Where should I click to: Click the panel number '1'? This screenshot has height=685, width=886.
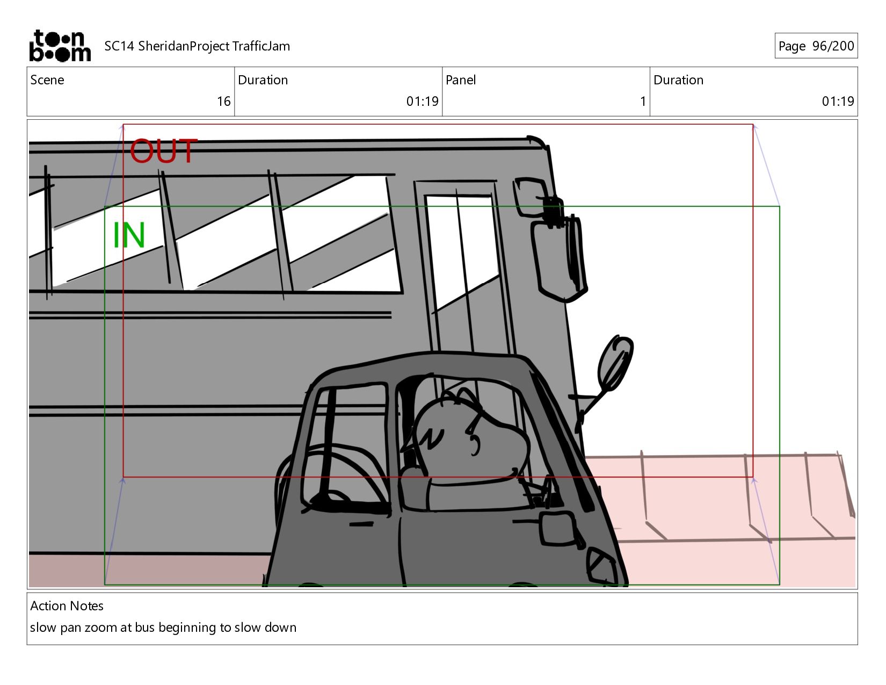[x=643, y=102]
